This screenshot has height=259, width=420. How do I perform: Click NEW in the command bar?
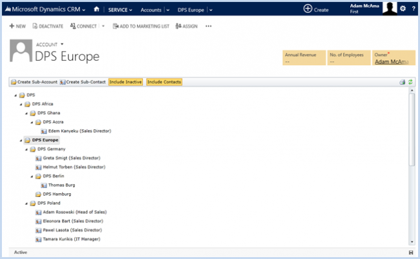point(17,26)
